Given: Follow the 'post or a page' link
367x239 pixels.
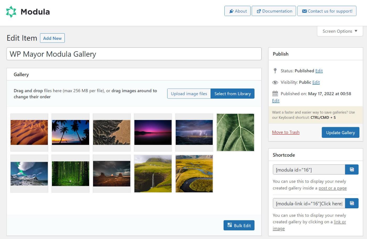Looking at the screenshot, I should (333, 188).
